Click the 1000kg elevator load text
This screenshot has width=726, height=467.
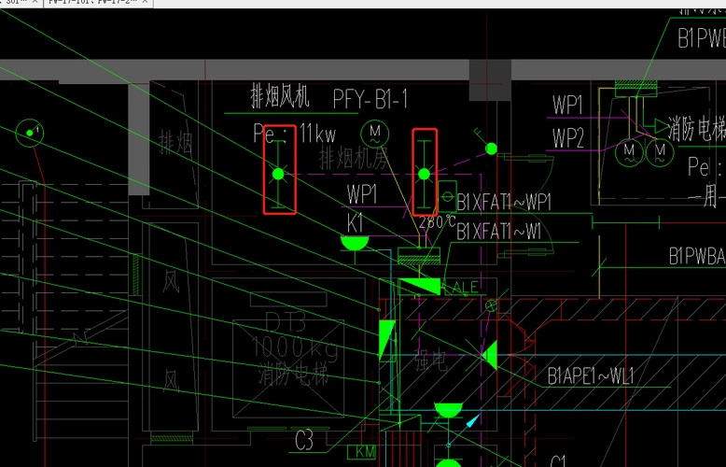click(x=295, y=347)
